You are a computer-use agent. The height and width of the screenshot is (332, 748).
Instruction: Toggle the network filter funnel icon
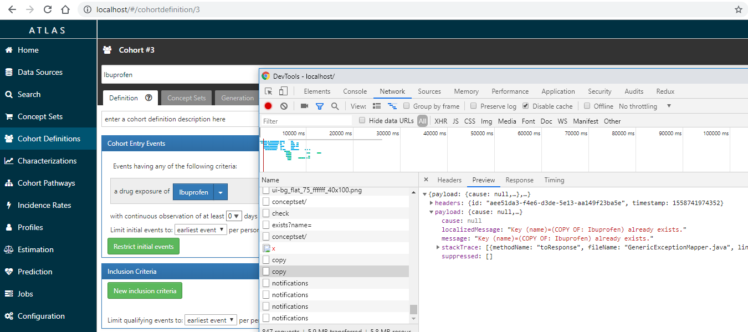[x=320, y=106]
